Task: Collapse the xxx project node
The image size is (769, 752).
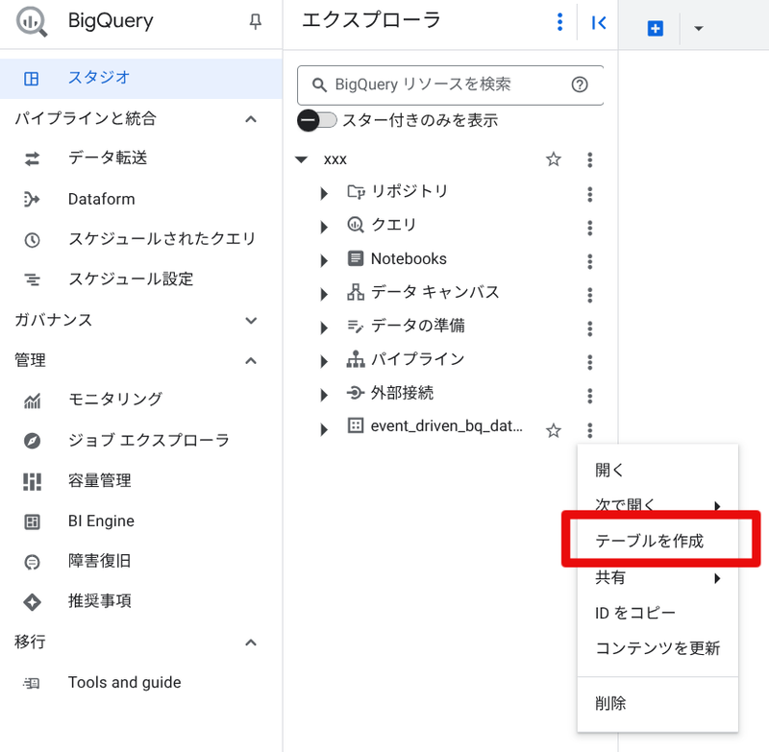Action: pos(301,159)
